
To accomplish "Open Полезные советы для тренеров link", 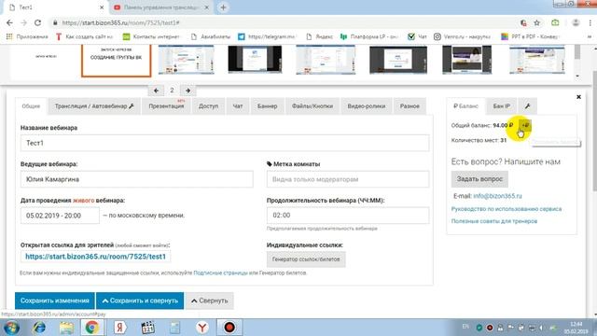I will click(494, 221).
